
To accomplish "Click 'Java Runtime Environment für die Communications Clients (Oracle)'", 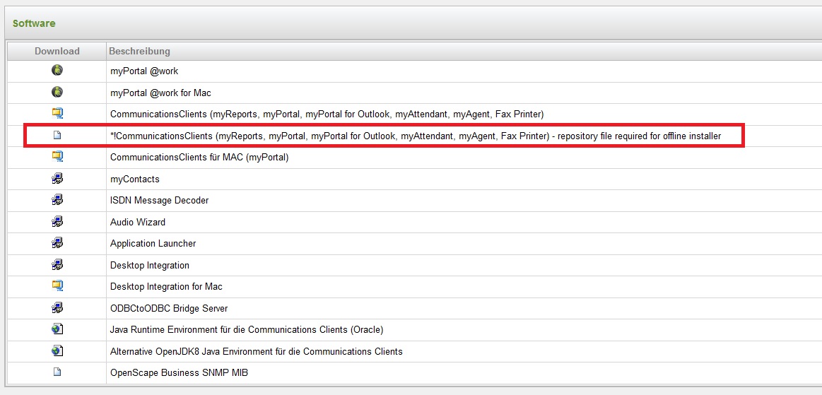I will (x=247, y=330).
